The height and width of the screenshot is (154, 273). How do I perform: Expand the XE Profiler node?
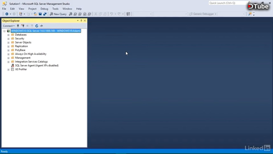9,69
